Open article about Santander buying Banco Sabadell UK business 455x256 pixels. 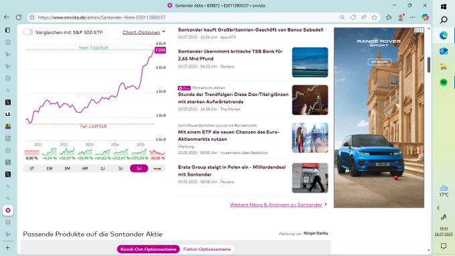click(x=251, y=30)
